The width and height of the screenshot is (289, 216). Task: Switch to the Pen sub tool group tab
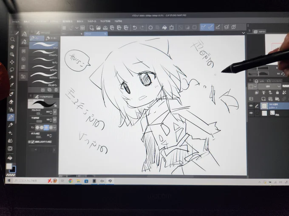(x=37, y=38)
